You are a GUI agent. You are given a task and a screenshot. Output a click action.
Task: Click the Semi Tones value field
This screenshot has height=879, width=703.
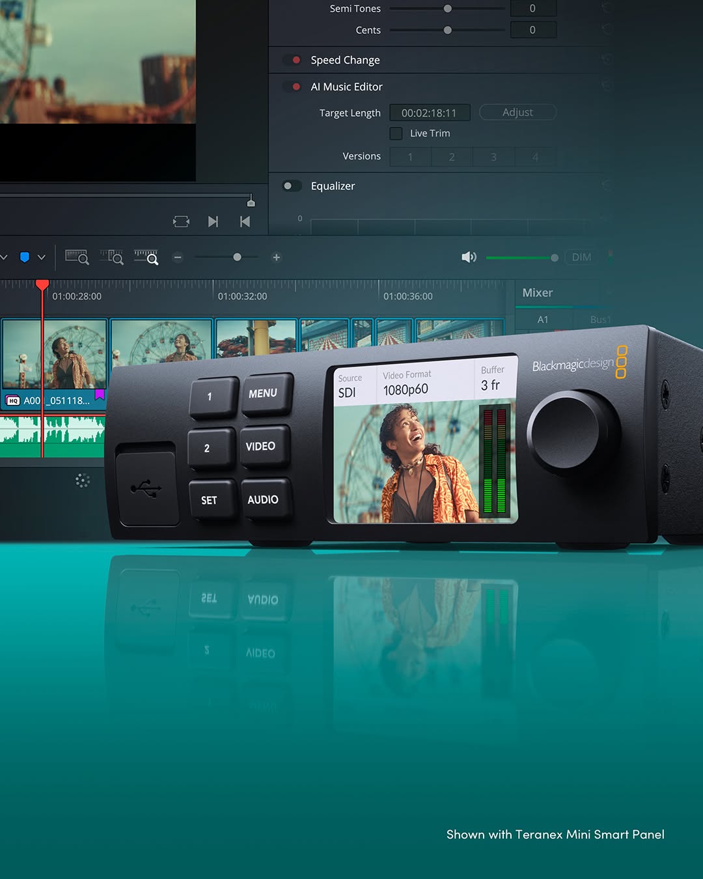[x=533, y=8]
